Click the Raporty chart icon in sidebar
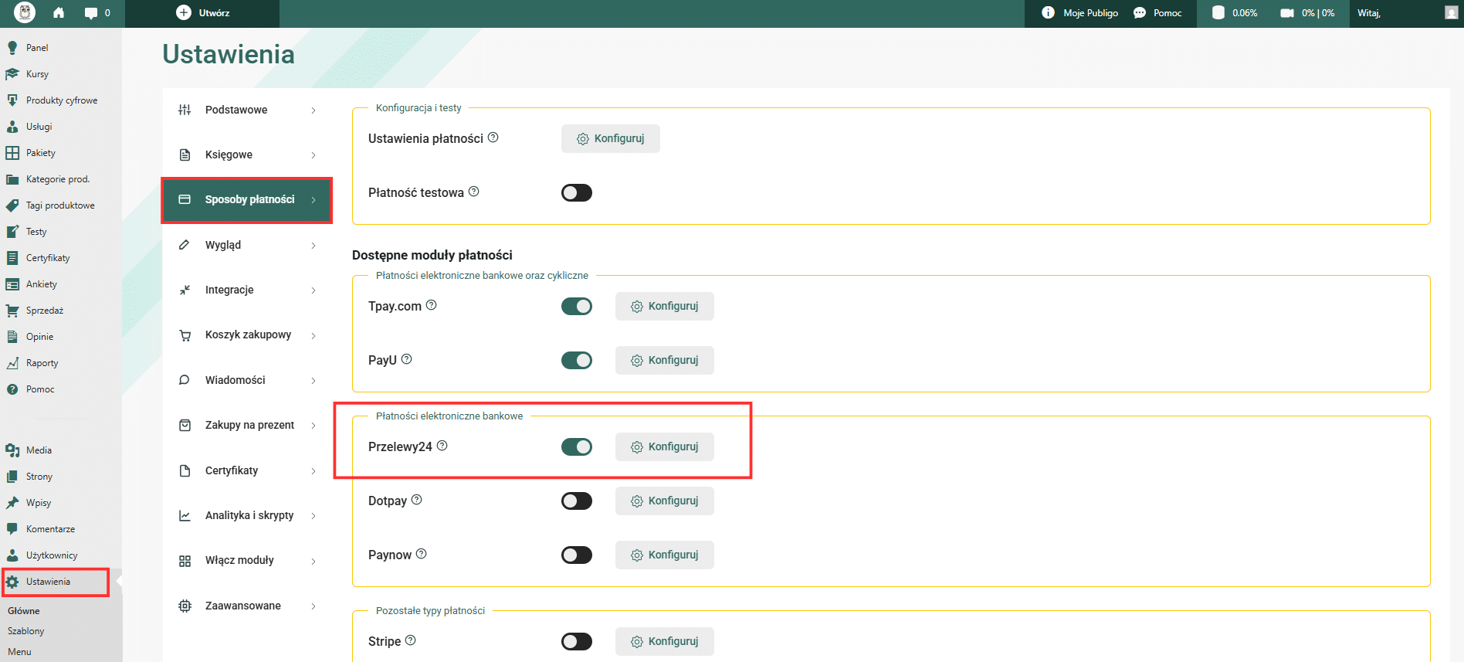Screen dimensions: 1464x662 tap(12, 363)
